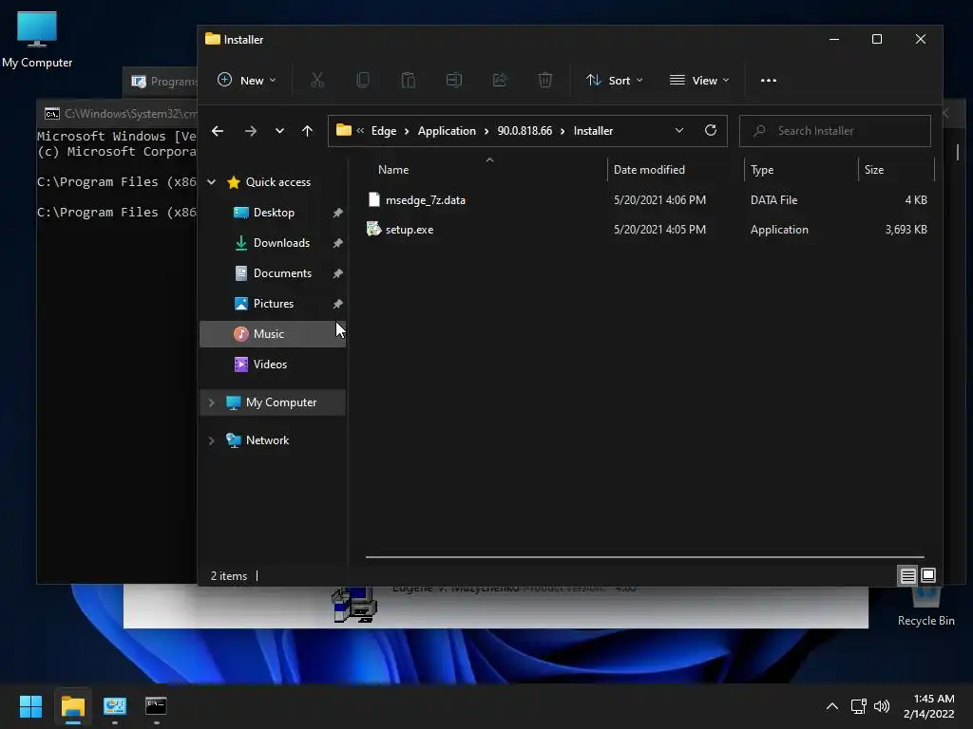Click the '3,693 KB' size cell
The image size is (973, 729).
pos(906,230)
